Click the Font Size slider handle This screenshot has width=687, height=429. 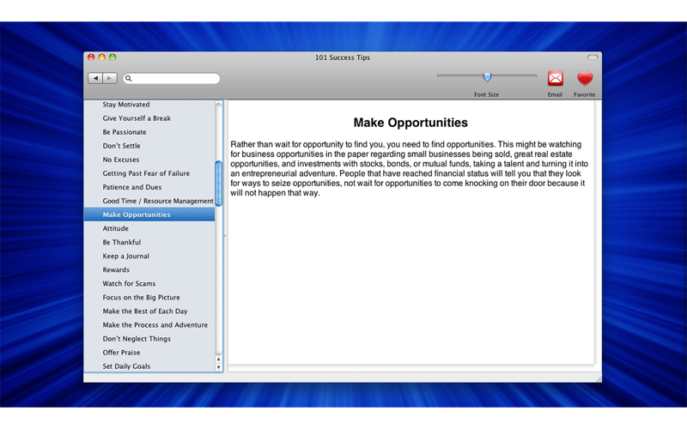pyautogui.click(x=487, y=77)
